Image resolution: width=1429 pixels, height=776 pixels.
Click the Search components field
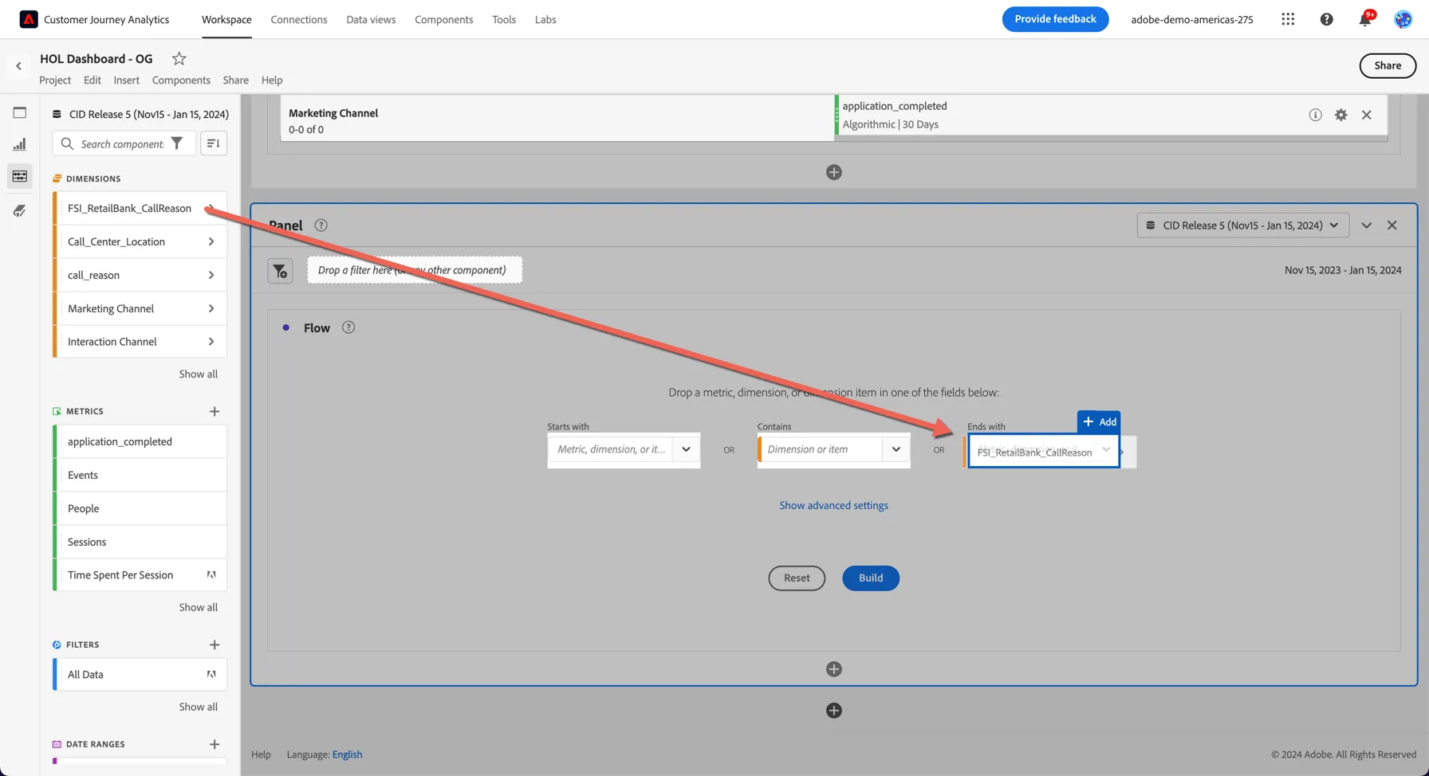pyautogui.click(x=123, y=143)
